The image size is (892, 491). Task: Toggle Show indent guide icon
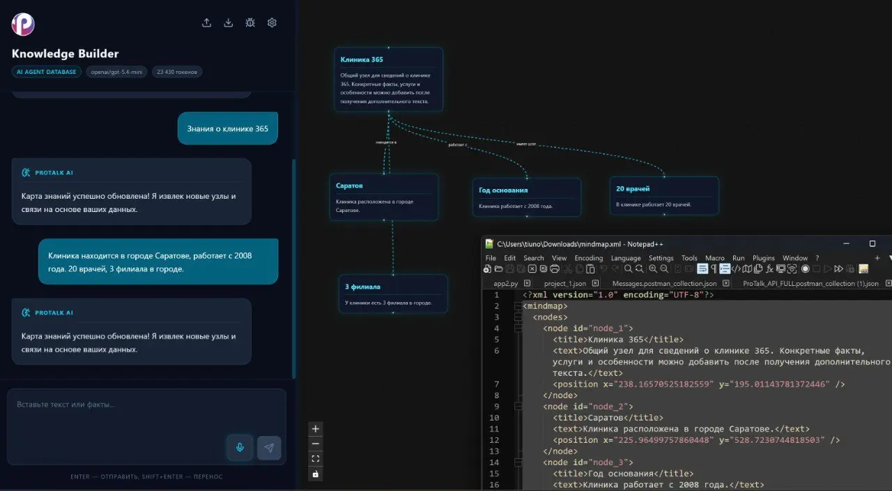[725, 269]
